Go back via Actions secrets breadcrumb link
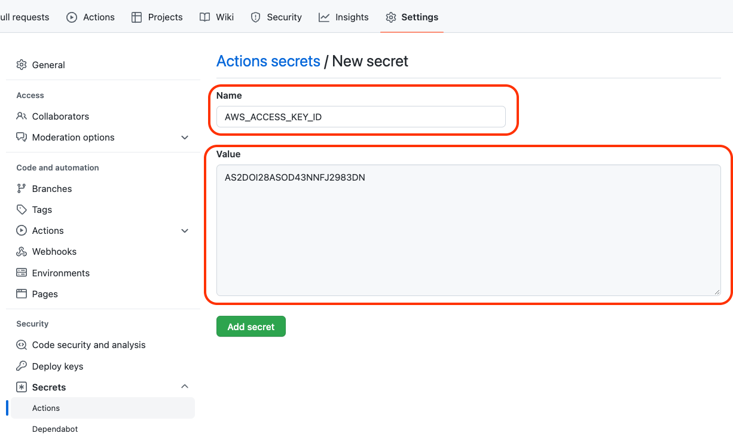The width and height of the screenshot is (733, 439). click(268, 61)
